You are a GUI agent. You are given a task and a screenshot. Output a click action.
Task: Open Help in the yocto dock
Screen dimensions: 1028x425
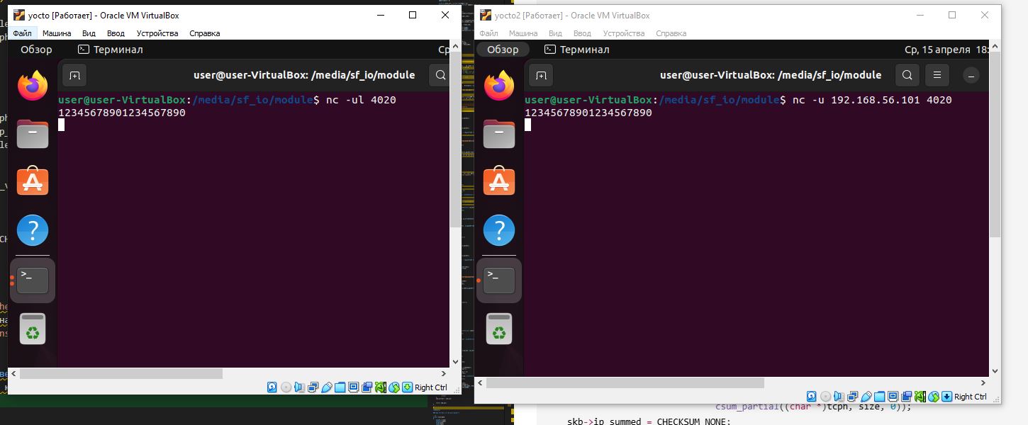click(x=33, y=230)
